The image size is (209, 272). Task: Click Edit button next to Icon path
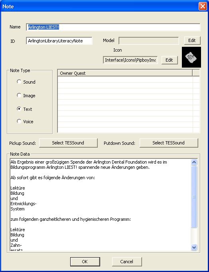[x=170, y=60]
